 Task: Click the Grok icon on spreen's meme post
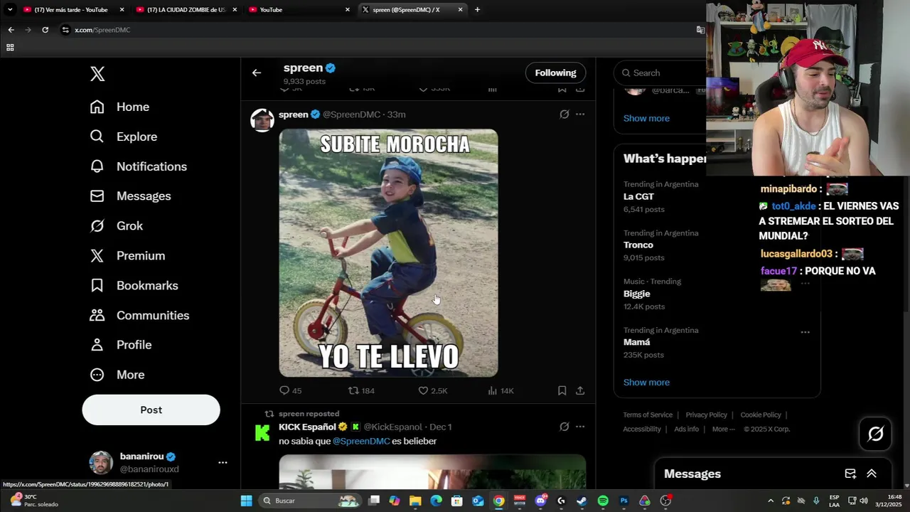[564, 114]
